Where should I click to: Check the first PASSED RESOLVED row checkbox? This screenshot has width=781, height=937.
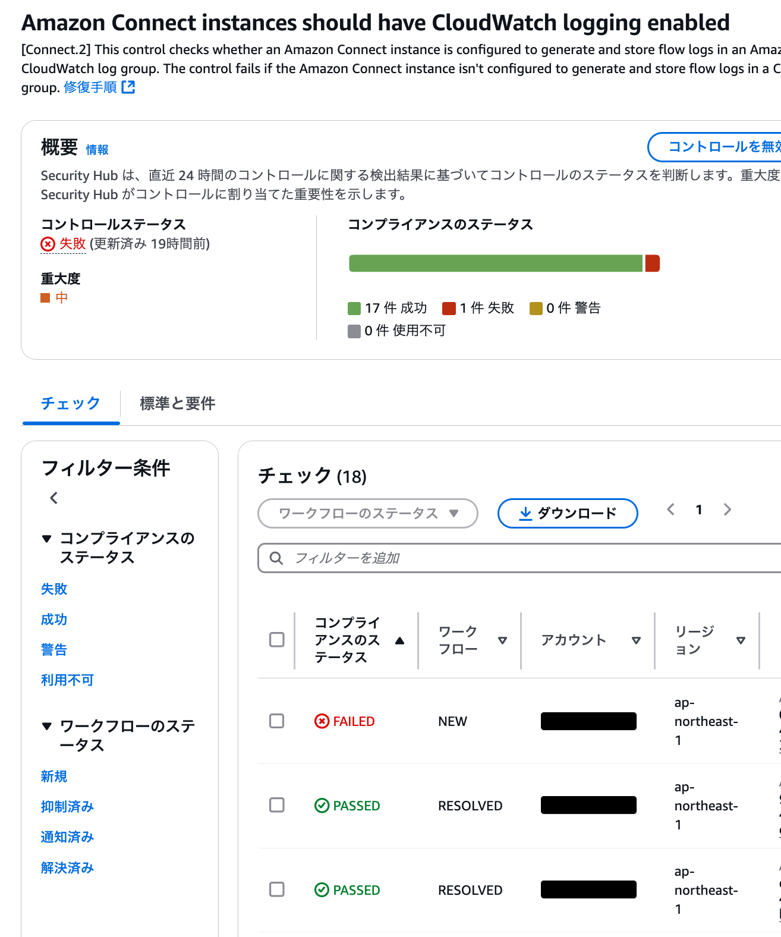coord(277,805)
